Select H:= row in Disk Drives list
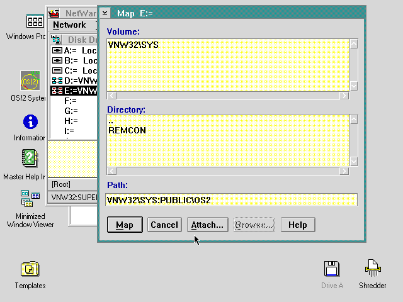 click(x=74, y=121)
